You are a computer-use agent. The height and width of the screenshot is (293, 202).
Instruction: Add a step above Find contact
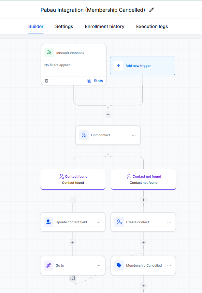(x=108, y=114)
